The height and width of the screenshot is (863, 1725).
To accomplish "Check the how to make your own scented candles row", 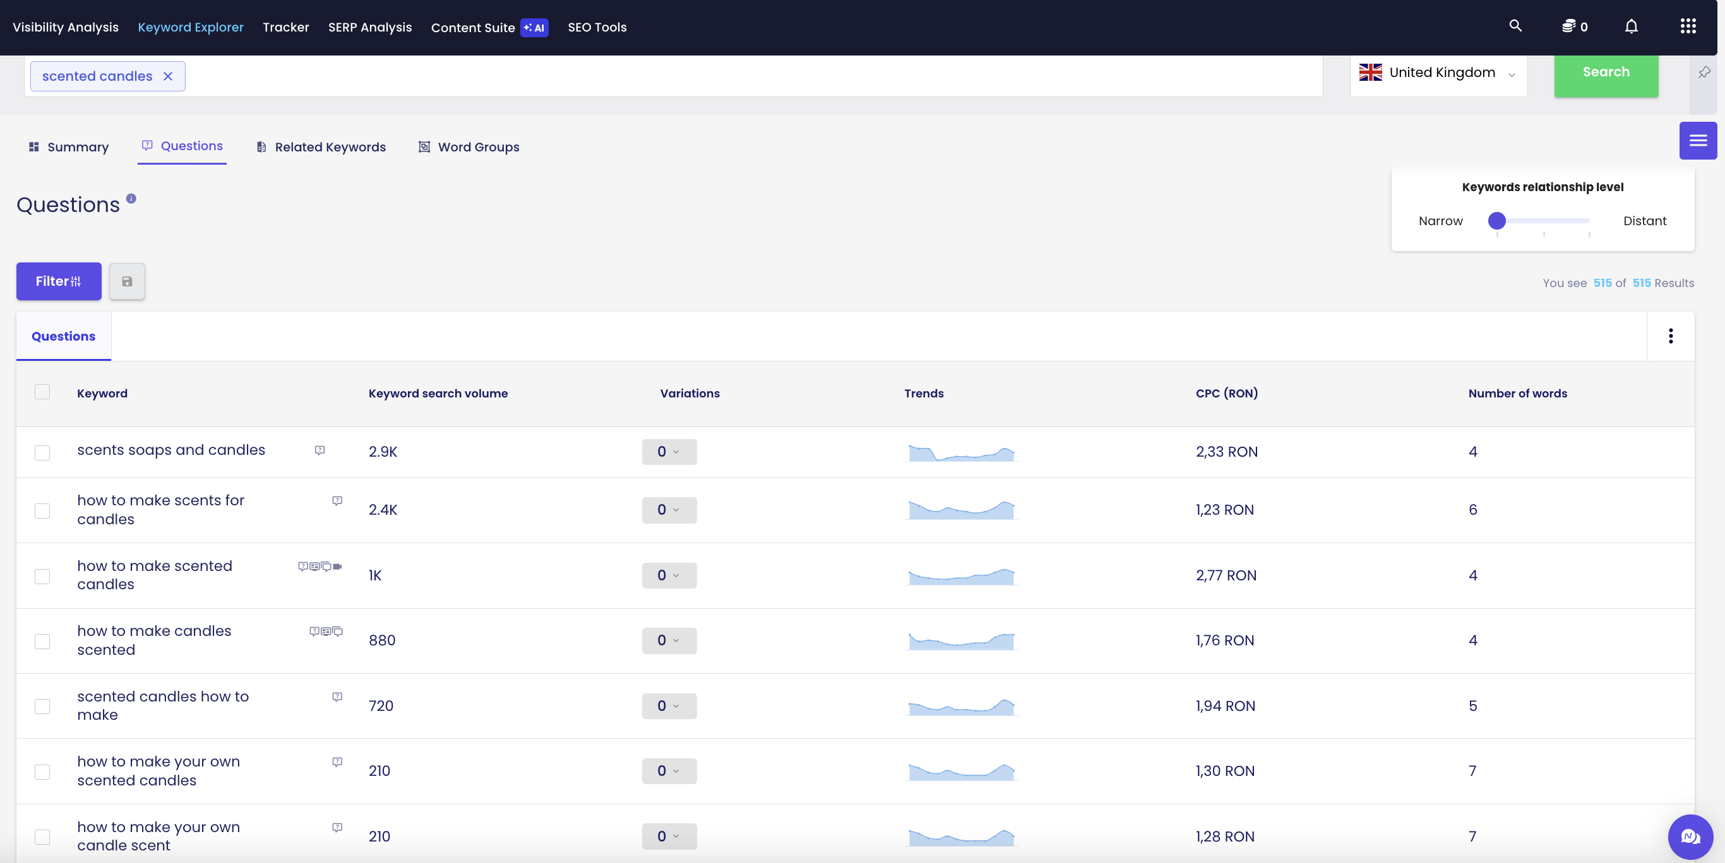I will [x=42, y=772].
